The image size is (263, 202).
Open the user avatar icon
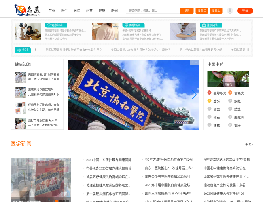[230, 11]
